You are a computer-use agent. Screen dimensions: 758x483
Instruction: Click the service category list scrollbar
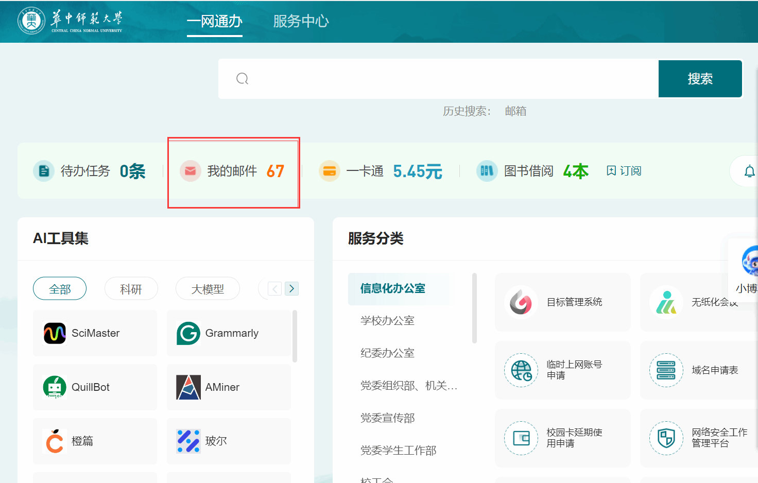pos(474,308)
